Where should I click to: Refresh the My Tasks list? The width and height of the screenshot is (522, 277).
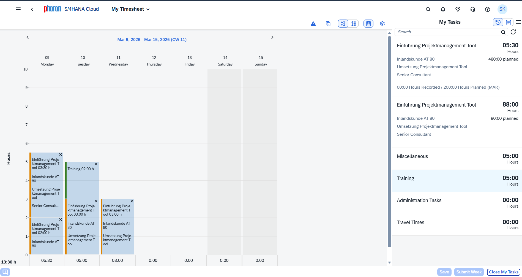(x=513, y=32)
